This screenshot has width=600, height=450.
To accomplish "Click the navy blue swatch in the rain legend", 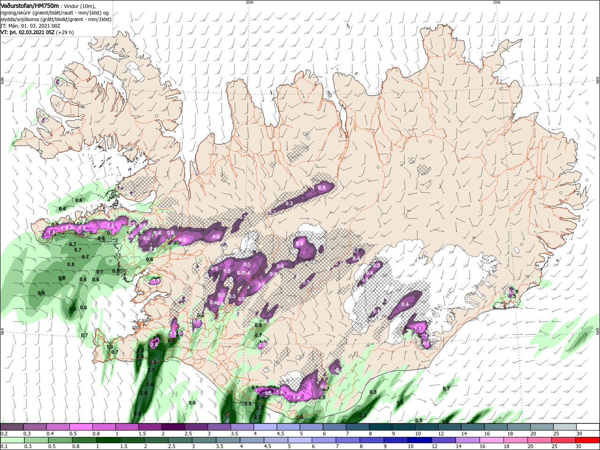I will (419, 440).
